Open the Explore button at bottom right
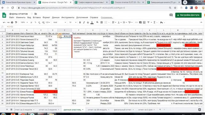The width and height of the screenshot is (205, 115). pyautogui.click(x=200, y=110)
